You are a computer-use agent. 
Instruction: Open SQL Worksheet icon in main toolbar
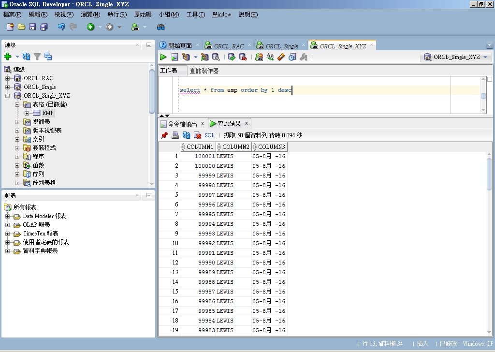point(135,27)
